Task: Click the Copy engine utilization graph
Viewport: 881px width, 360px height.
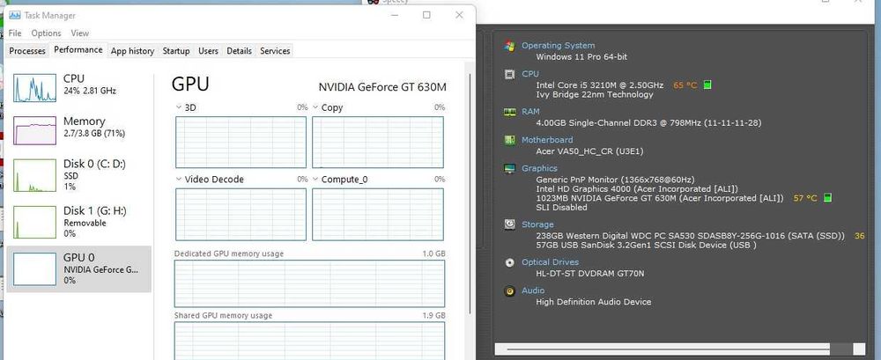Action: (378, 142)
